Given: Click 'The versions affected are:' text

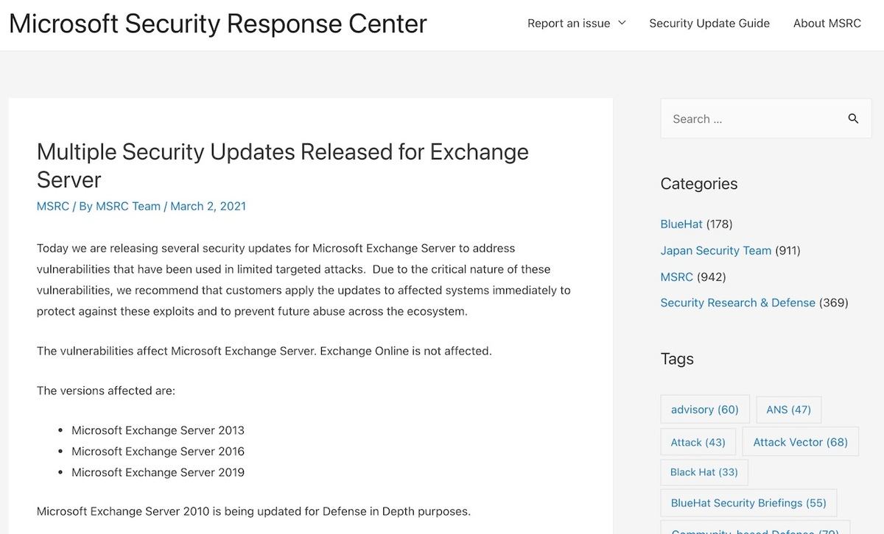Looking at the screenshot, I should 106,391.
